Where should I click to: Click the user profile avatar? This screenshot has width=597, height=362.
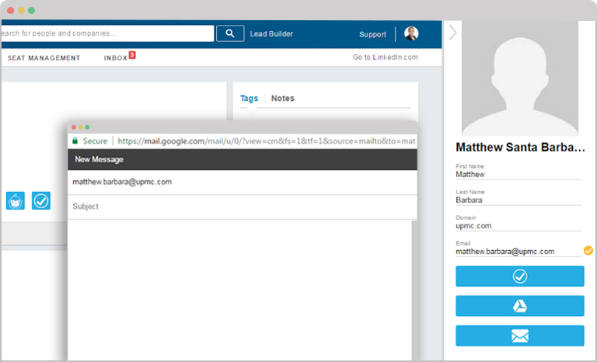click(411, 33)
